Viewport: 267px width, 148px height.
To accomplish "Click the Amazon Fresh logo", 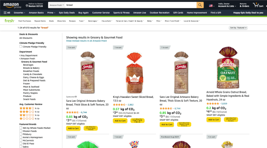I will 9,21.
